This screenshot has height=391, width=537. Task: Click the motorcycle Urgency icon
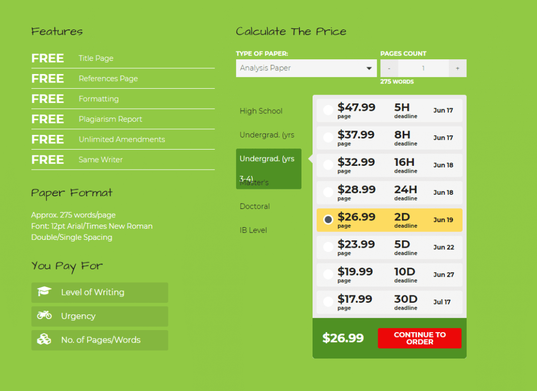coord(45,315)
